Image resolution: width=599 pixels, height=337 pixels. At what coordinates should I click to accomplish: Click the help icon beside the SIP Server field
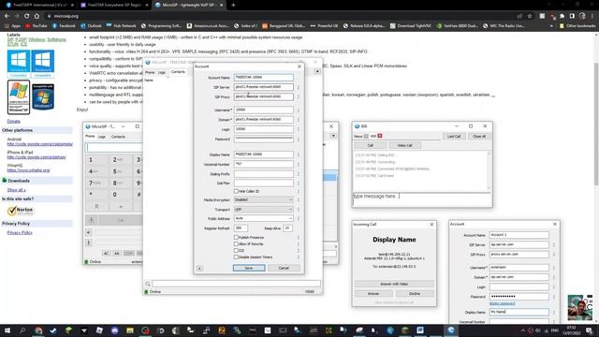(299, 87)
